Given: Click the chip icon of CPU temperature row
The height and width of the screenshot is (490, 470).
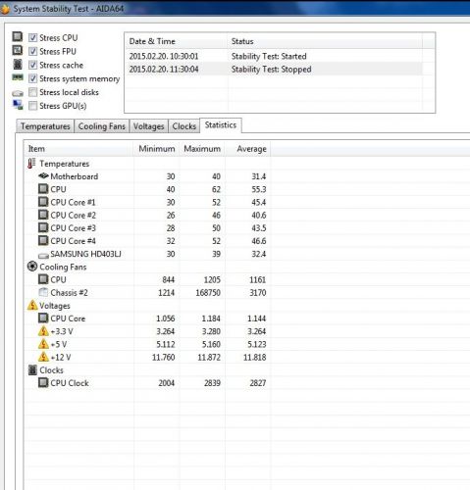Looking at the screenshot, I should (43, 189).
